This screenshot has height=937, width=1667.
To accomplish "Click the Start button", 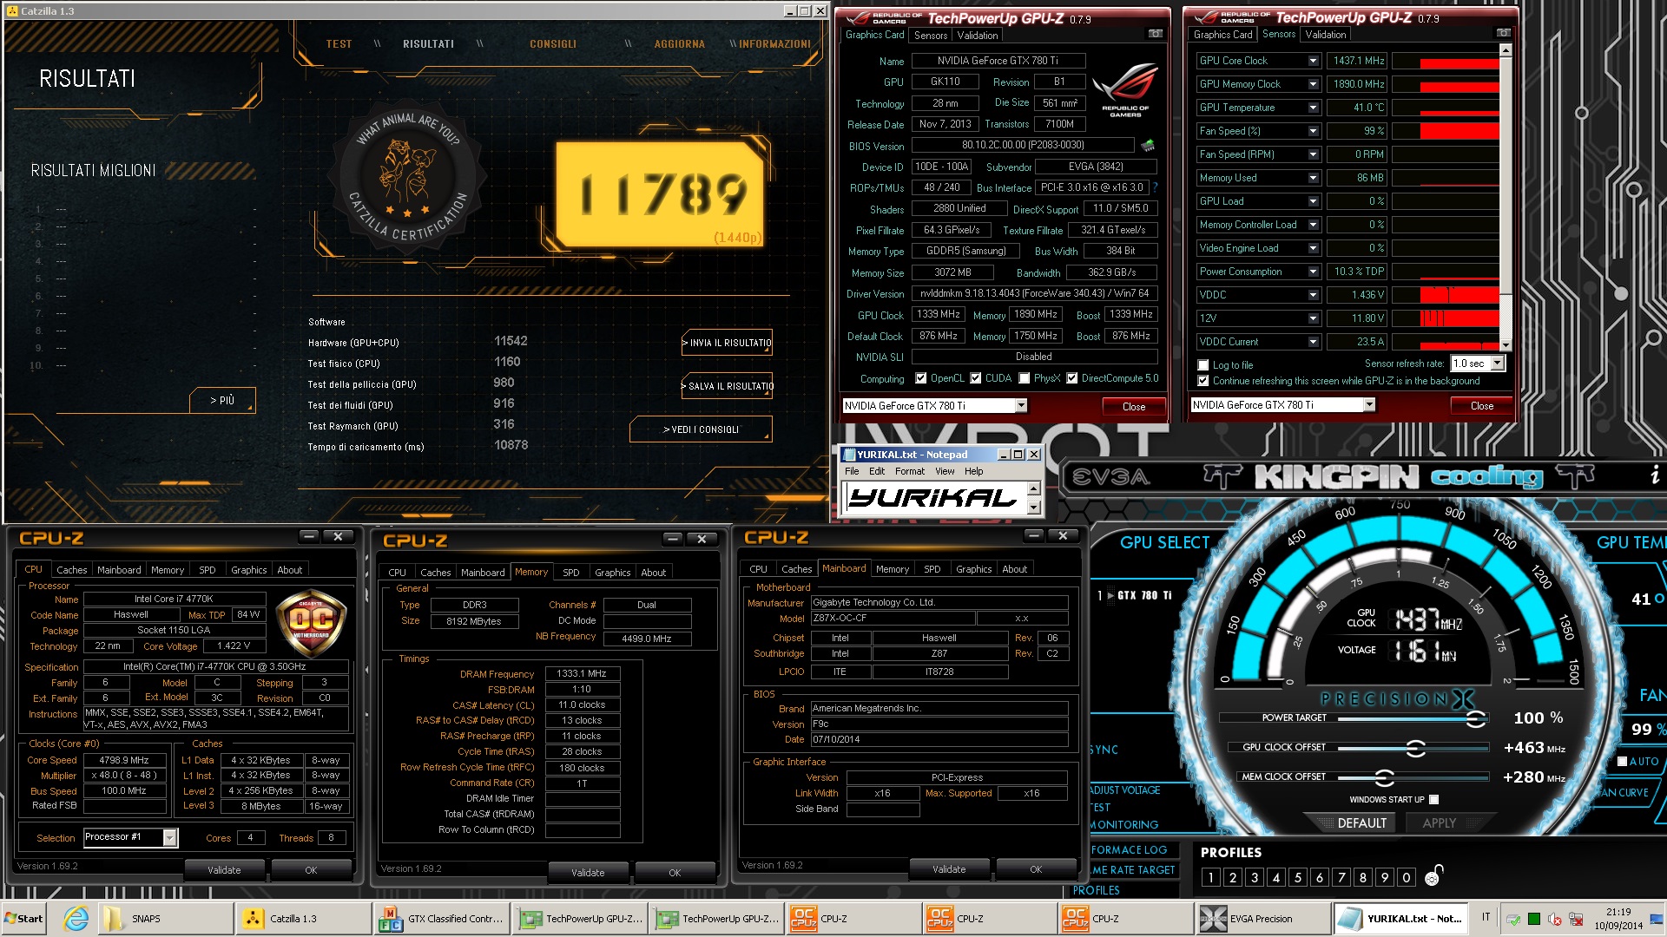I will (x=24, y=919).
